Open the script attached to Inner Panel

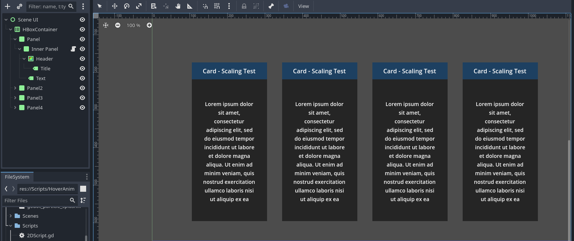pyautogui.click(x=73, y=49)
